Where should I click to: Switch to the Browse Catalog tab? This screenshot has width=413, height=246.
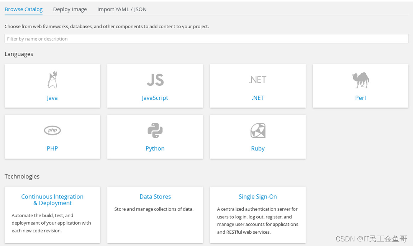click(x=23, y=9)
